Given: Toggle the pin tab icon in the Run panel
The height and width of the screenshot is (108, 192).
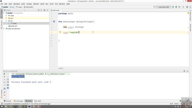Looking at the screenshot, I should click(4, 92).
